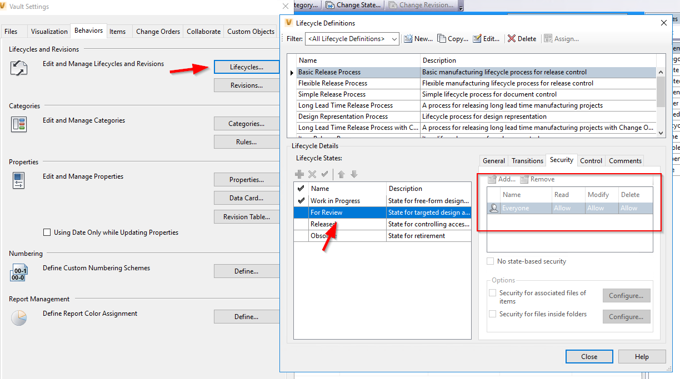This screenshot has height=379, width=680.
Task: Open the Change Orders settings tab
Action: pos(157,32)
